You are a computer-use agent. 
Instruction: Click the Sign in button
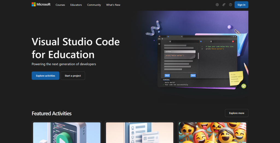[x=241, y=5]
